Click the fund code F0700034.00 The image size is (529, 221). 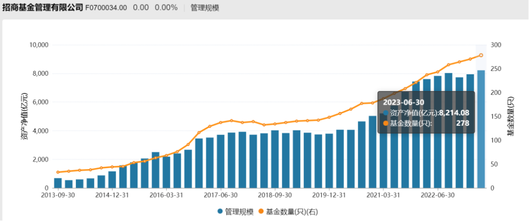tap(106, 8)
